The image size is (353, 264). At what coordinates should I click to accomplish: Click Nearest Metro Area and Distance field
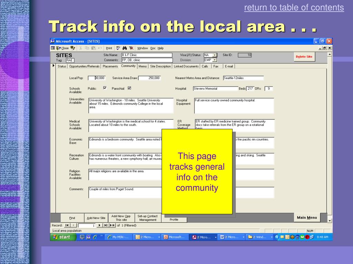[243, 78]
